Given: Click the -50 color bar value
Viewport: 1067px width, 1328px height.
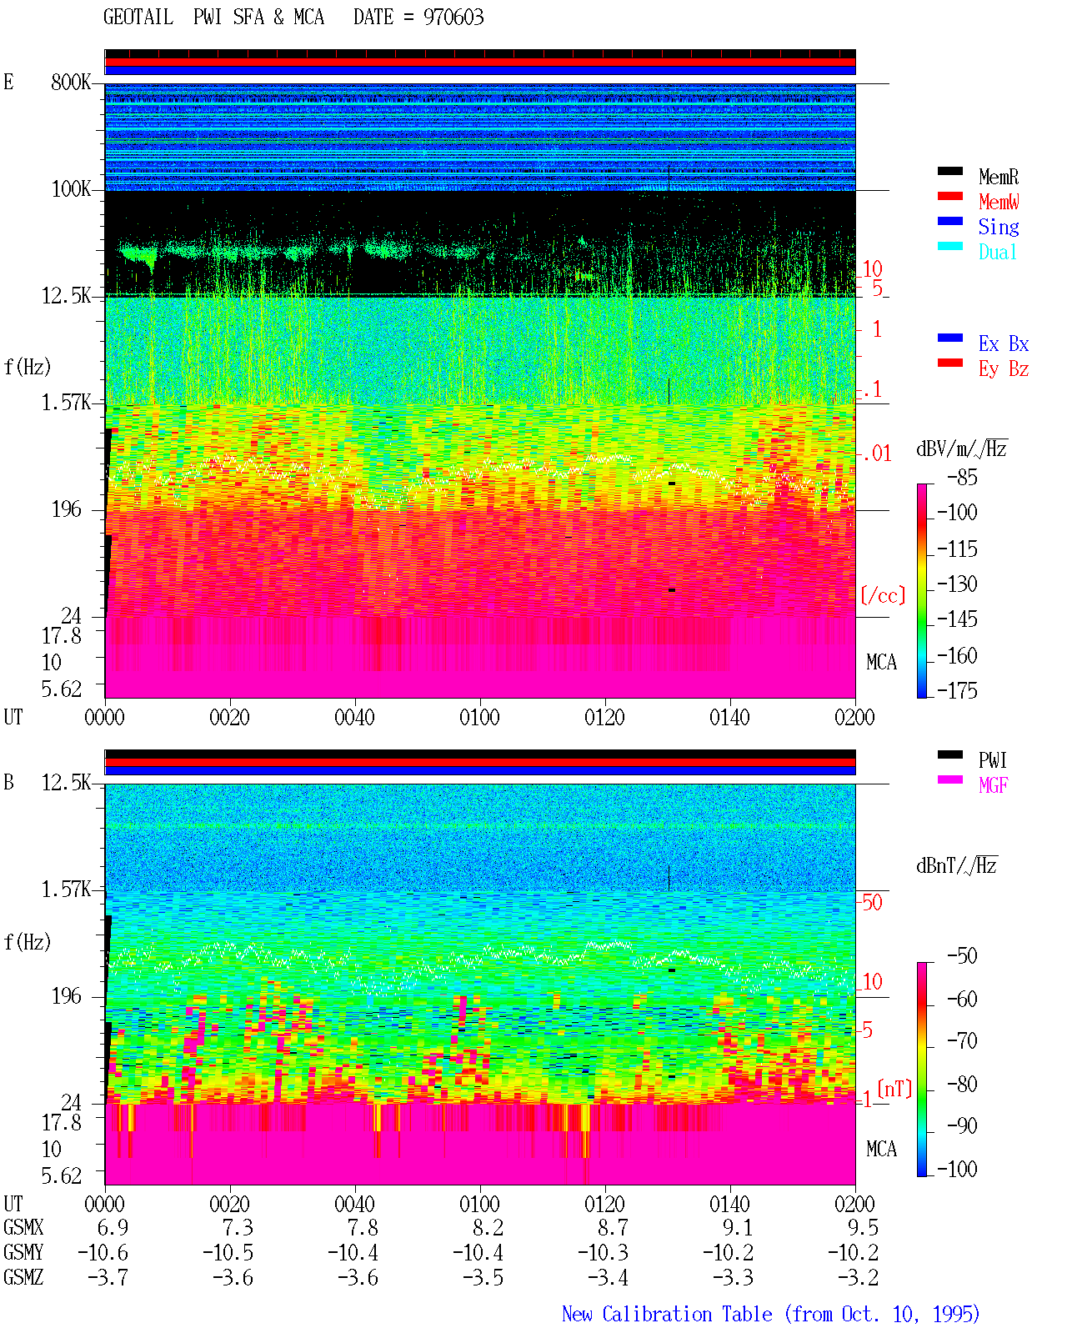Looking at the screenshot, I should [962, 956].
